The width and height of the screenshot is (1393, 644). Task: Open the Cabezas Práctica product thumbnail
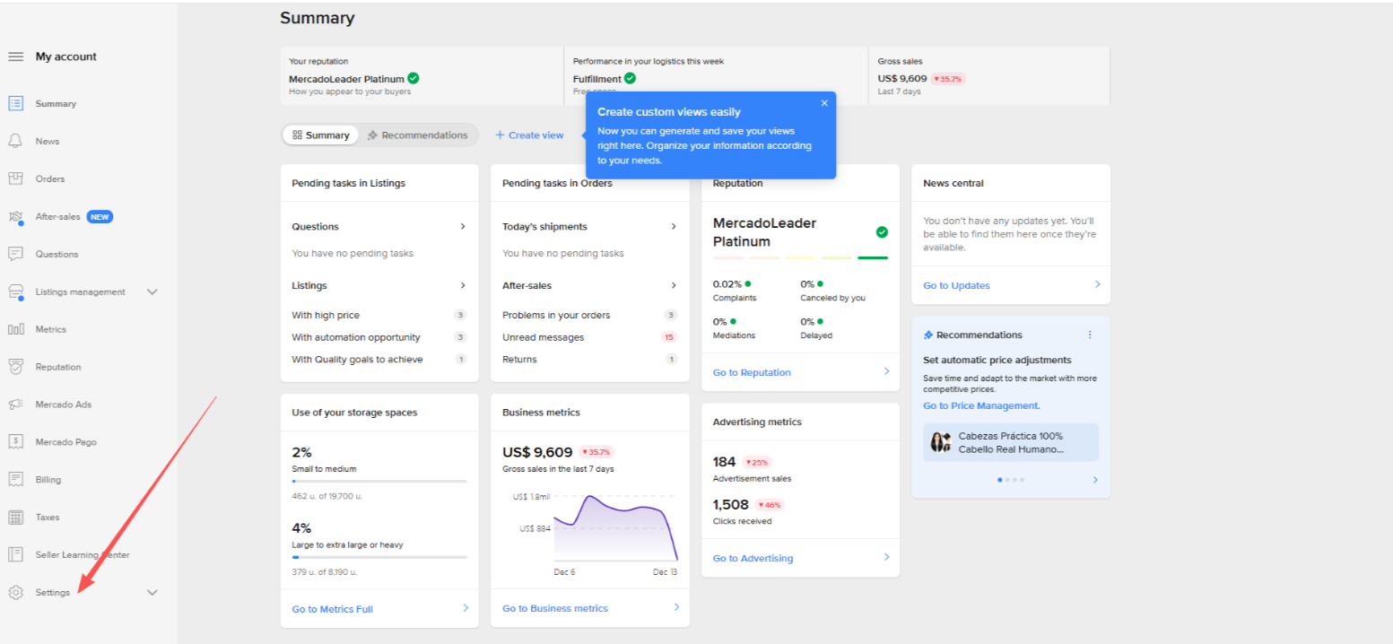pyautogui.click(x=940, y=442)
